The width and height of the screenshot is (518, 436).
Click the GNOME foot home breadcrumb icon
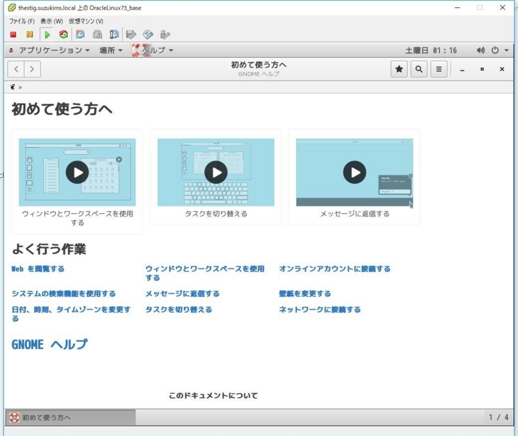12,87
